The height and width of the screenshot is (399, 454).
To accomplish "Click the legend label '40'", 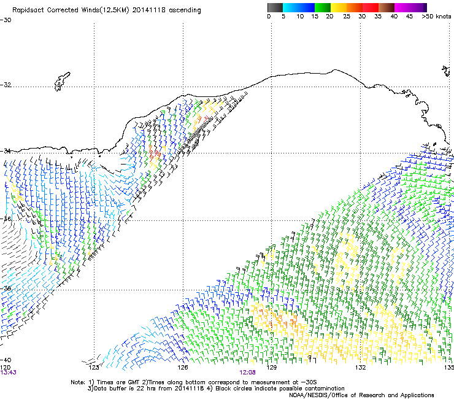I will click(x=394, y=17).
